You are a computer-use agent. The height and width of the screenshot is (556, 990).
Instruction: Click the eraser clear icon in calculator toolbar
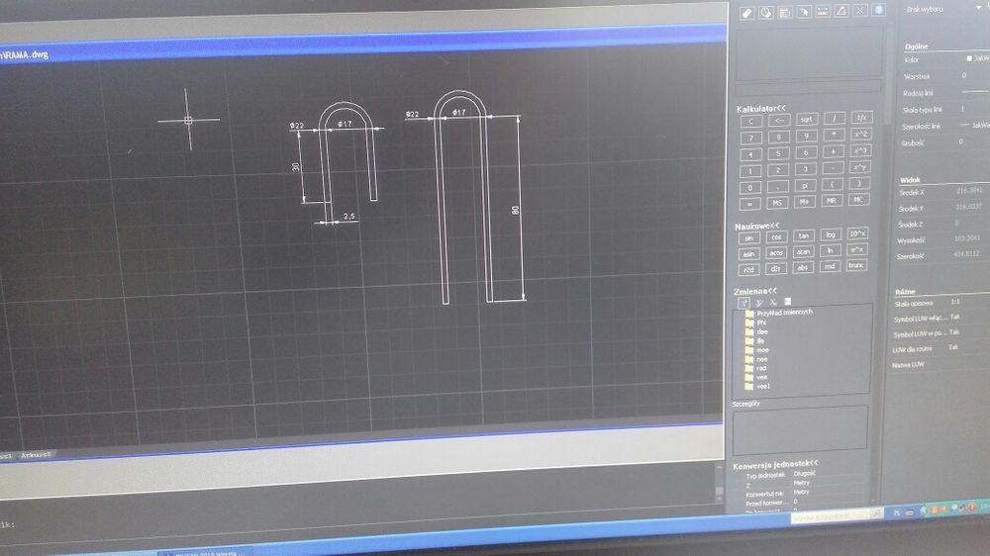[x=746, y=12]
